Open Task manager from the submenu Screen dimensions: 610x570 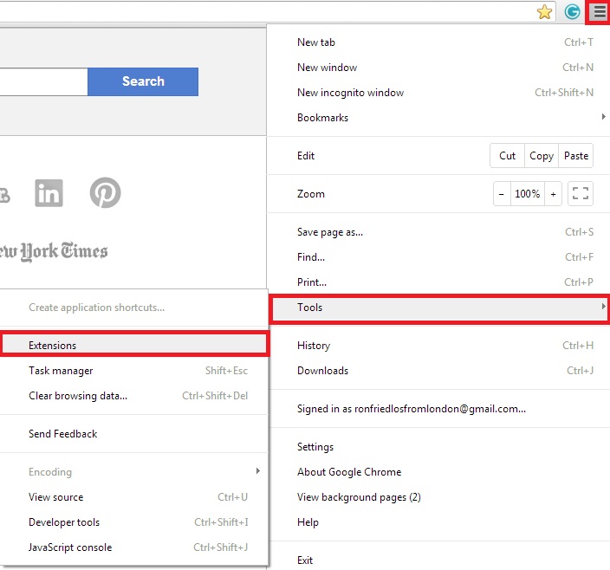pos(61,371)
